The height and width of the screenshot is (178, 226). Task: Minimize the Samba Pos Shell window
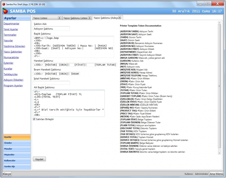click(x=200, y=4)
